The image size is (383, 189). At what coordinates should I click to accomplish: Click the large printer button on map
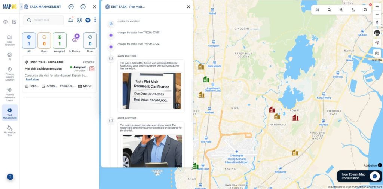tap(377, 33)
